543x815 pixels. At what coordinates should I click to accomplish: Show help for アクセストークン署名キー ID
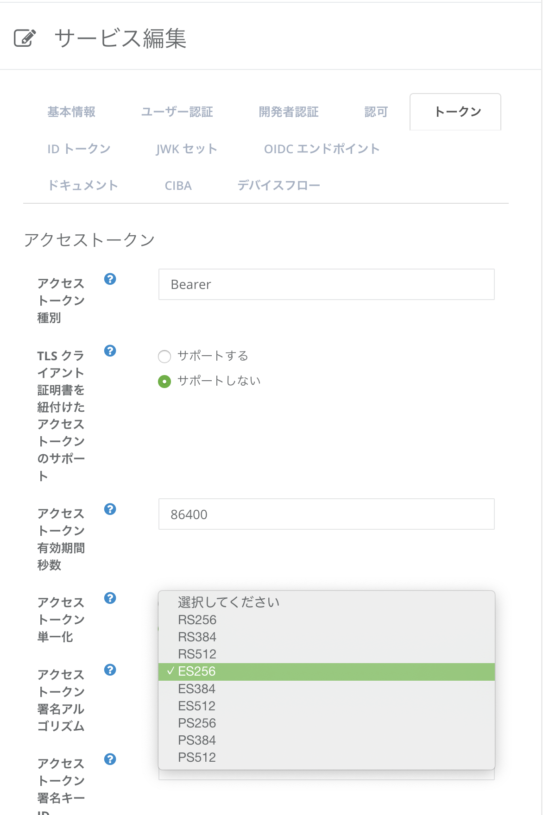click(110, 759)
